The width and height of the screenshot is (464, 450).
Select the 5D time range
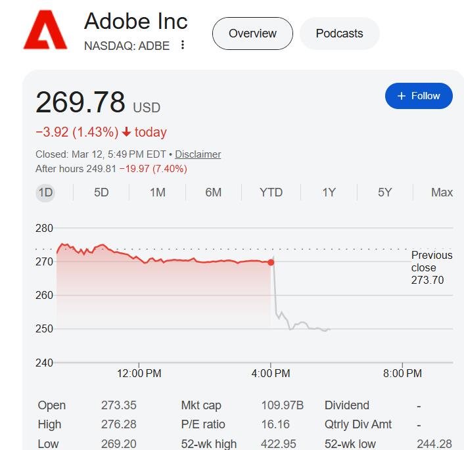[101, 192]
